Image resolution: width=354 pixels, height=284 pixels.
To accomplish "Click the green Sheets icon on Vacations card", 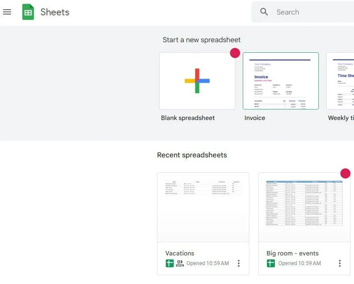I will coord(169,263).
